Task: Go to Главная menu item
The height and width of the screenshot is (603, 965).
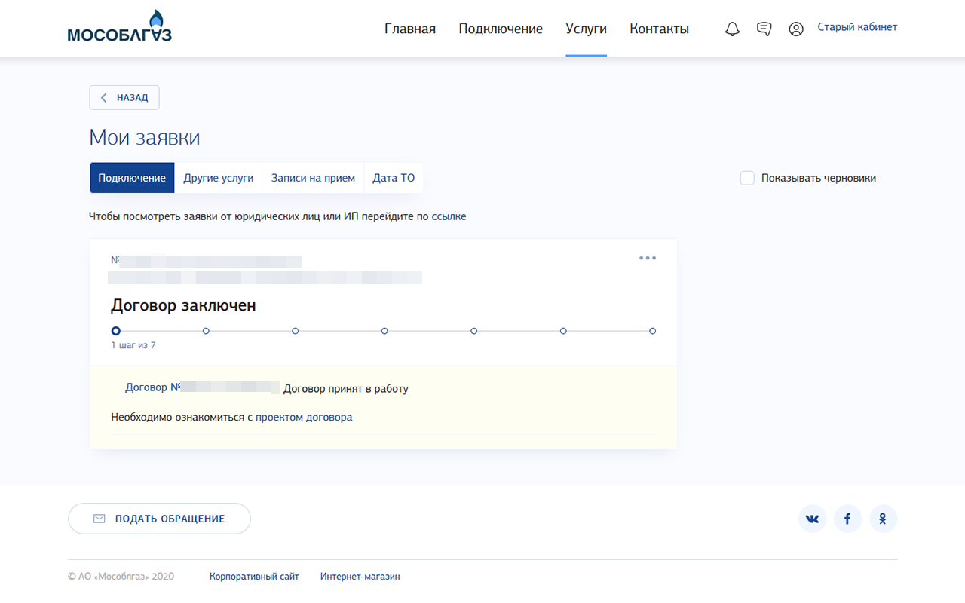Action: point(410,29)
